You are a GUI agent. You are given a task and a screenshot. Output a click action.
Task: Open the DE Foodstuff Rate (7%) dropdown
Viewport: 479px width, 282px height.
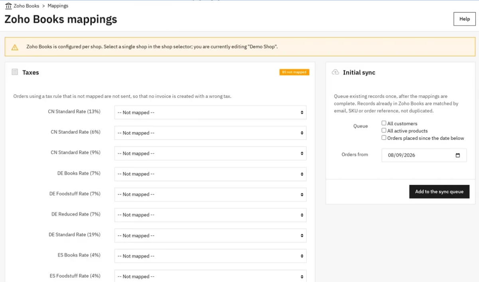210,195
